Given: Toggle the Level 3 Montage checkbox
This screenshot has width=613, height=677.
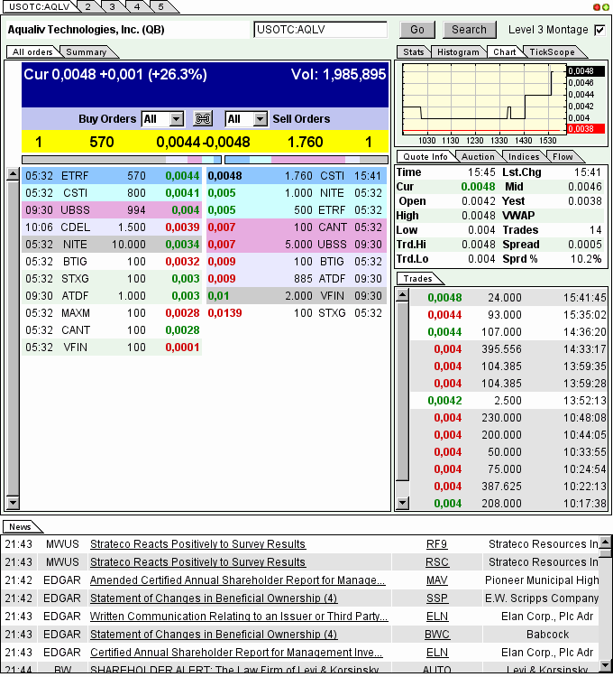Looking at the screenshot, I should 599,30.
